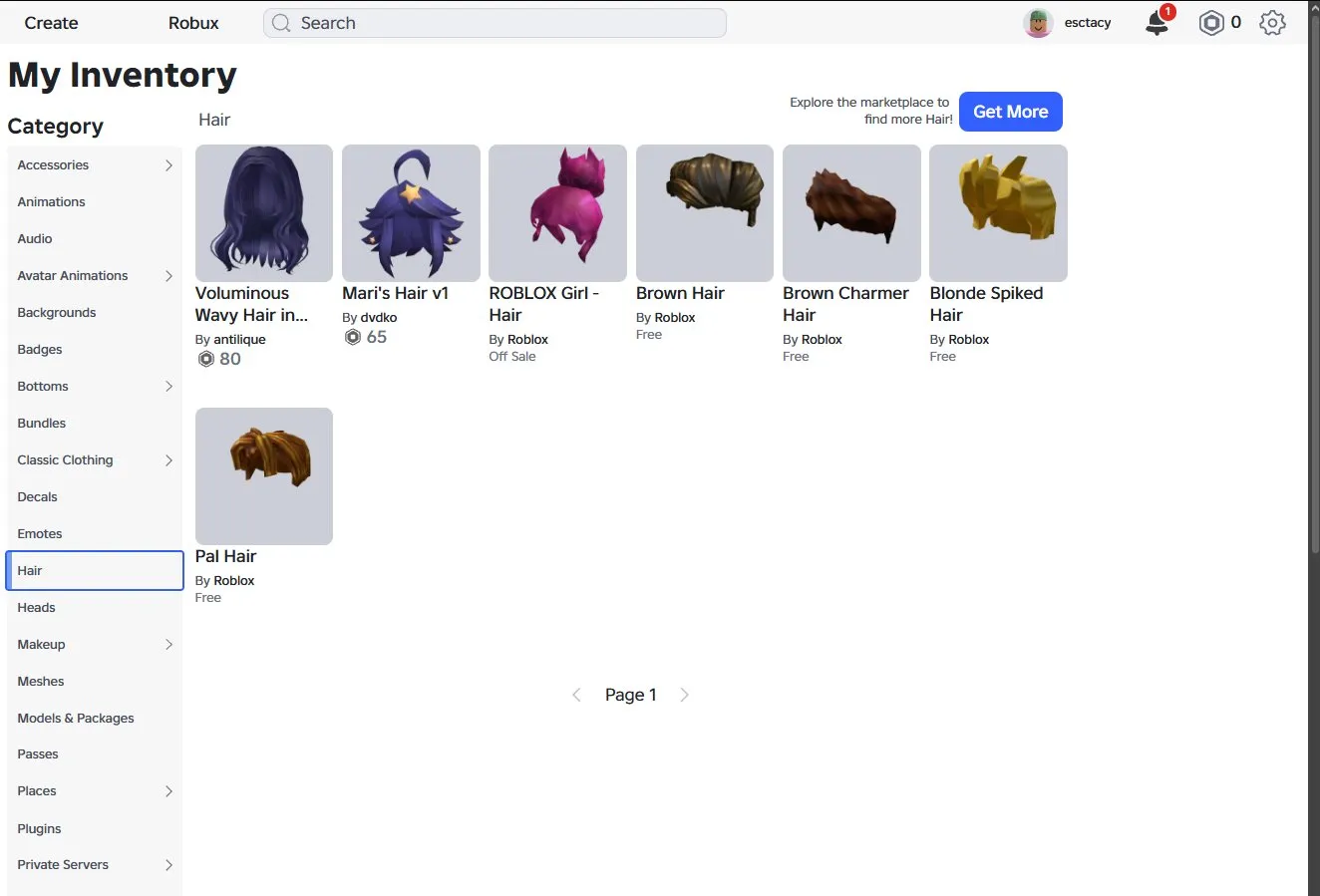Select the Animations category
The width and height of the screenshot is (1320, 896).
pyautogui.click(x=95, y=202)
